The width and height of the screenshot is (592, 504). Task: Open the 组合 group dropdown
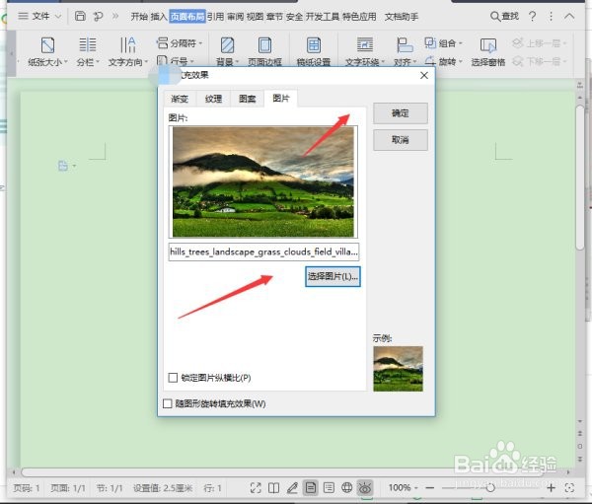click(443, 43)
